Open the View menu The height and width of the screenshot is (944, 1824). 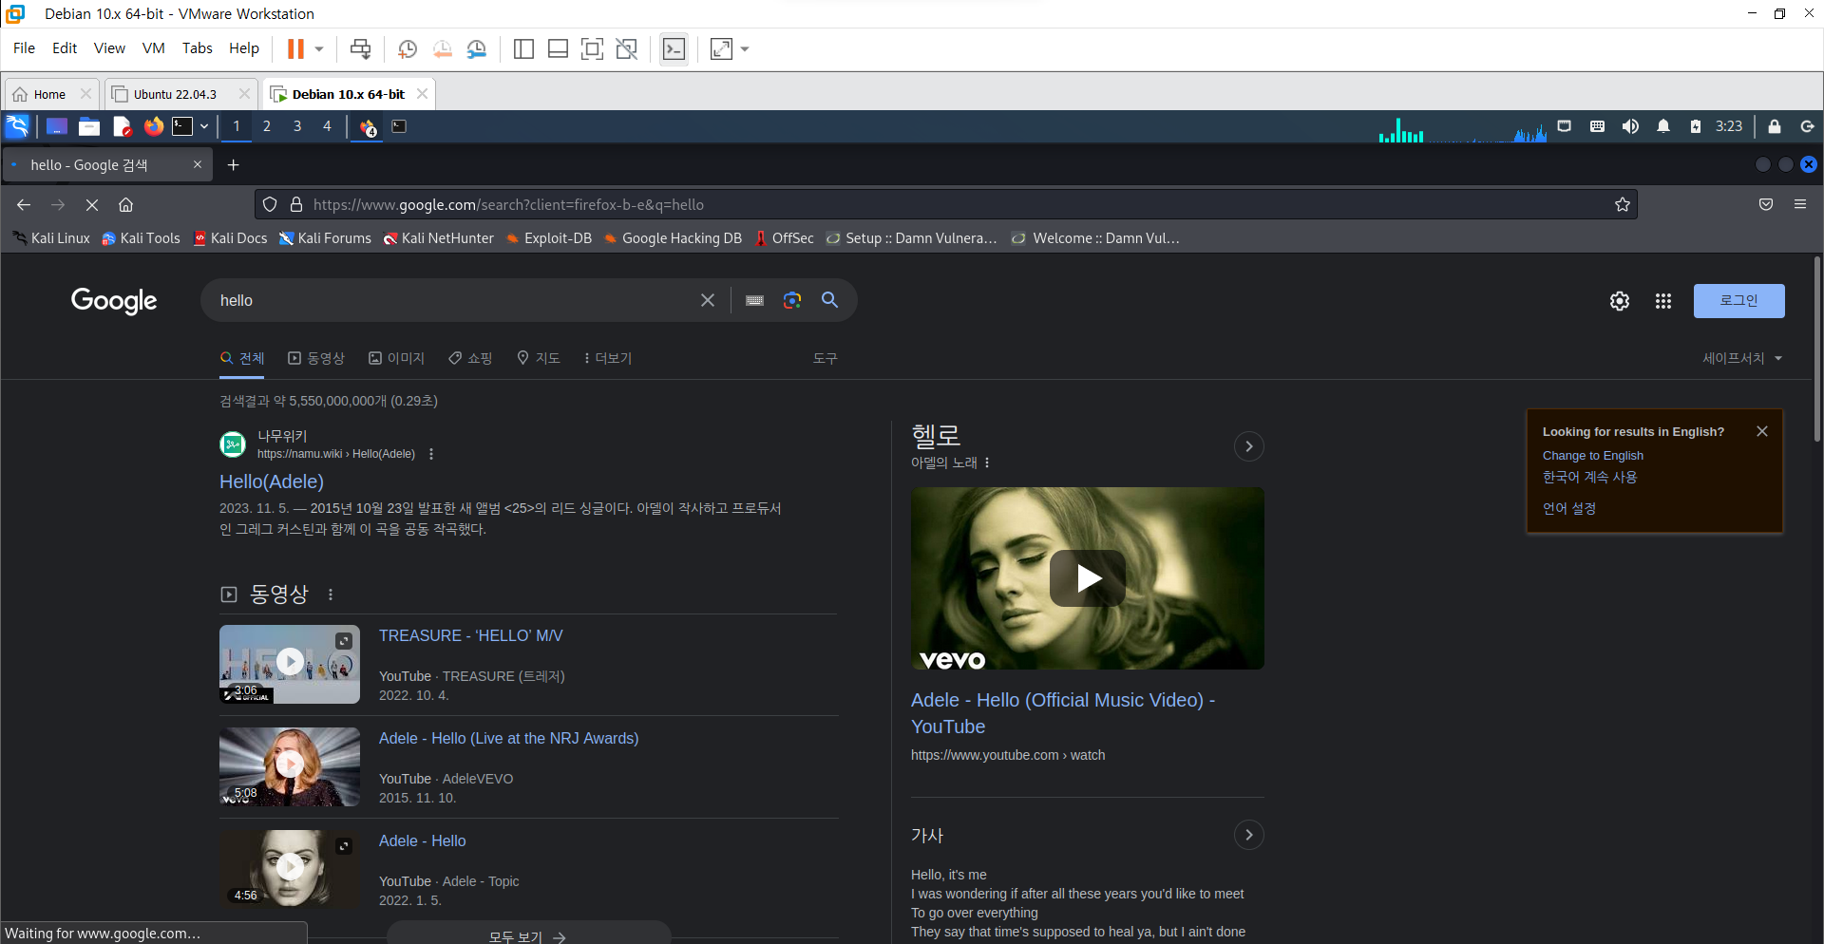[x=109, y=47]
